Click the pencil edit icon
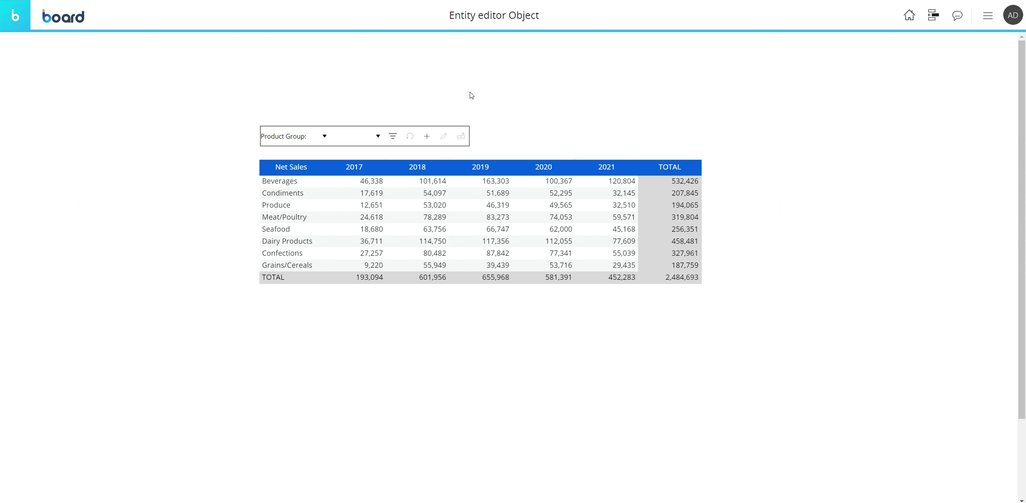The image size is (1026, 503). [x=444, y=136]
